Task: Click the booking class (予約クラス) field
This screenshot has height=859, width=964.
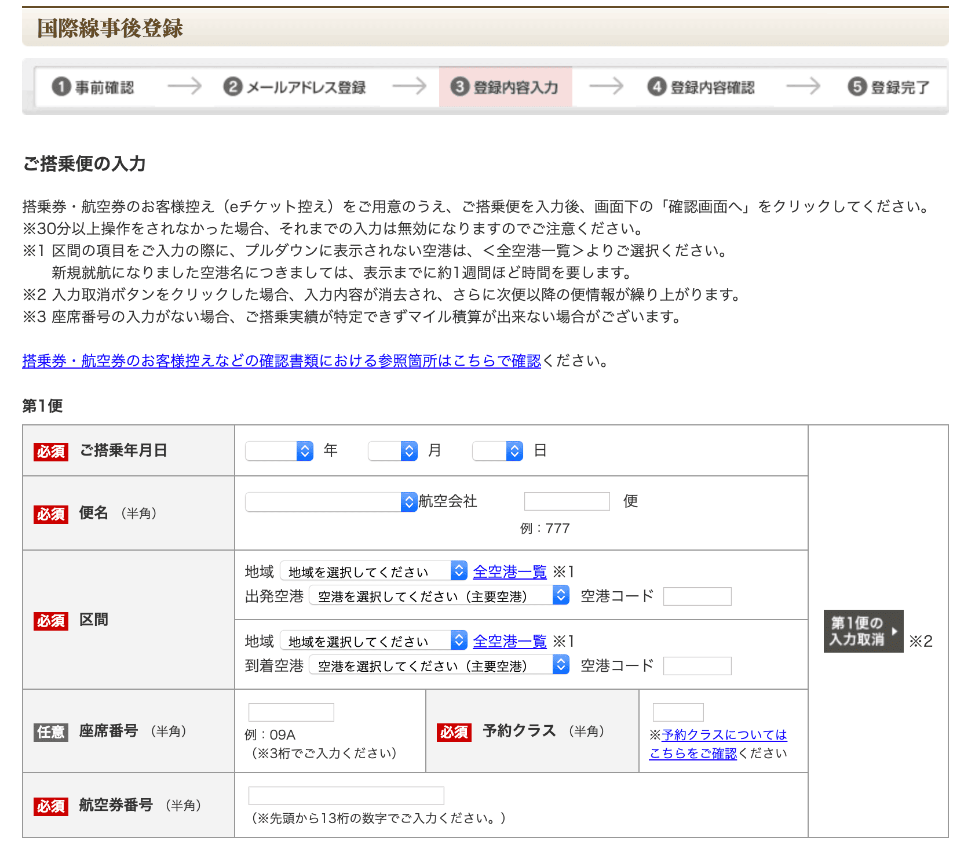Action: coord(678,712)
